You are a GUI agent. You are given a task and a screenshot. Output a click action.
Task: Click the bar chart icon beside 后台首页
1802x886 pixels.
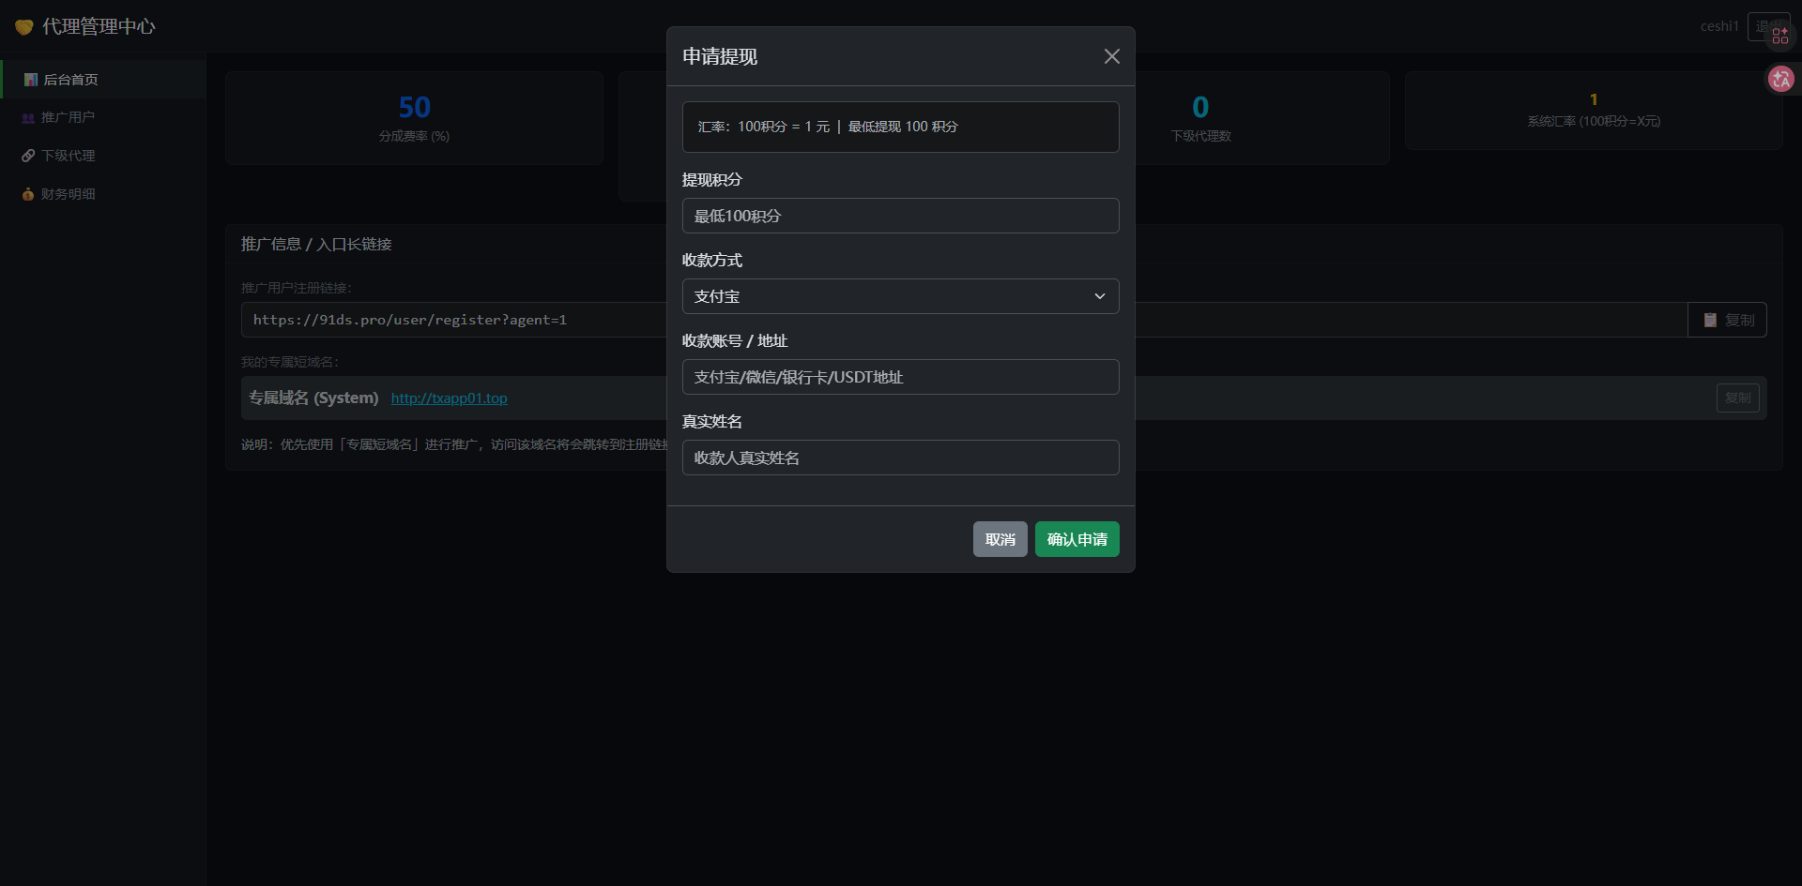(30, 80)
